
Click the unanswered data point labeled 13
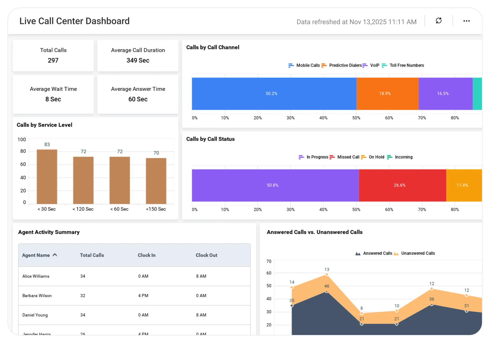pyautogui.click(x=327, y=275)
